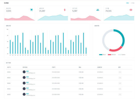The image size is (140, 99).
Task: Open the more actions button in third row
Action: click(x=120, y=83)
